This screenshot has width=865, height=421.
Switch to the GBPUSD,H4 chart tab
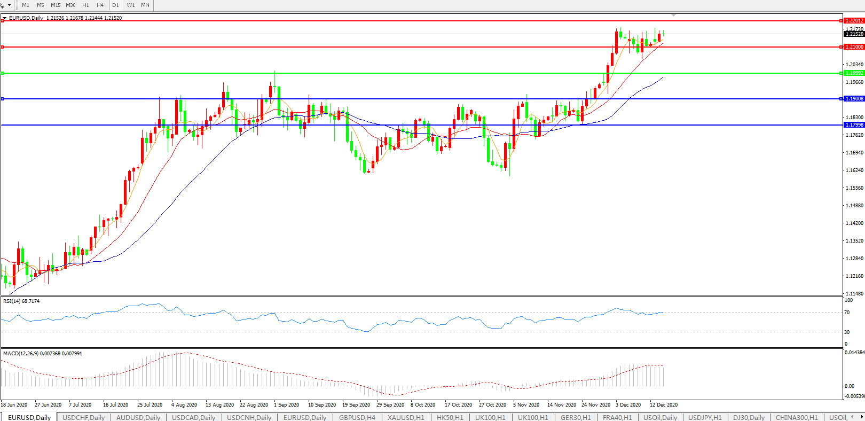click(357, 417)
